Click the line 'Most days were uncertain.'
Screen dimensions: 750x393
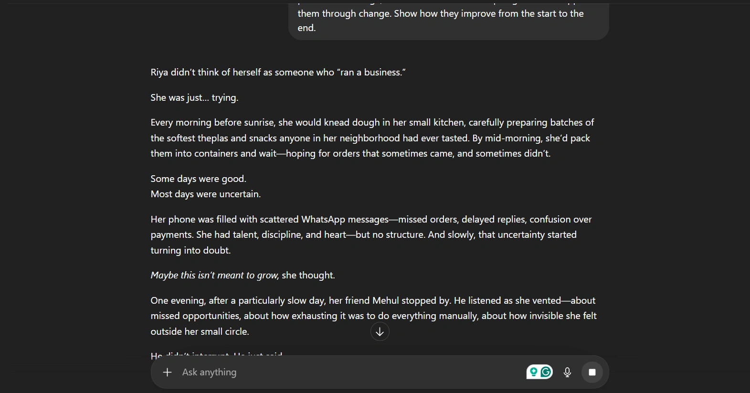point(205,194)
